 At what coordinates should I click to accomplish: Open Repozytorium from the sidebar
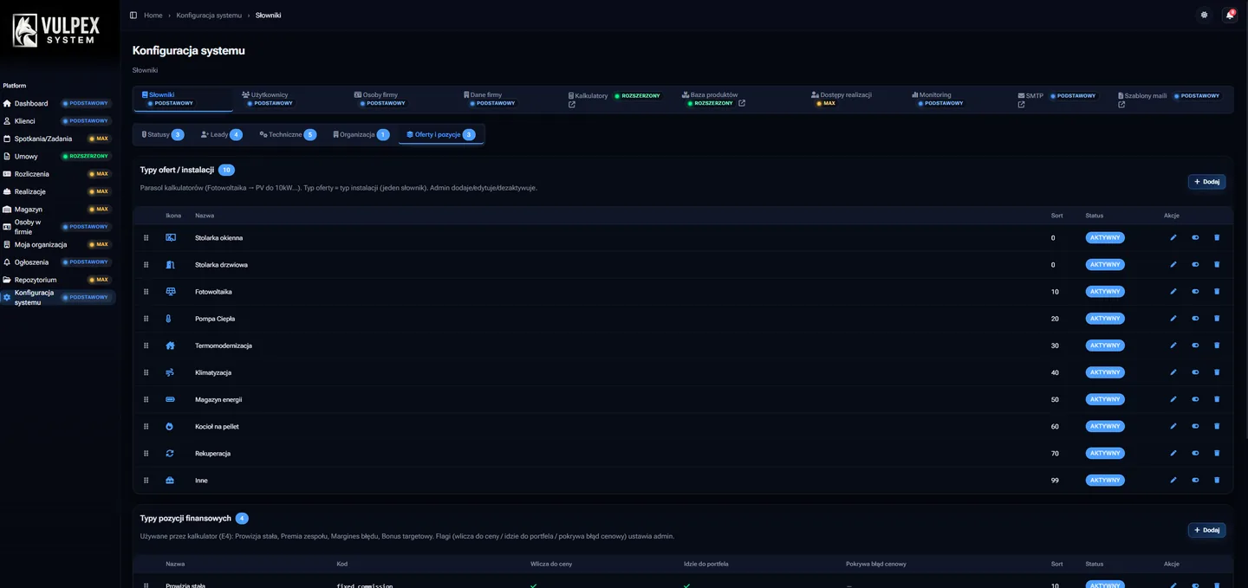(57, 280)
